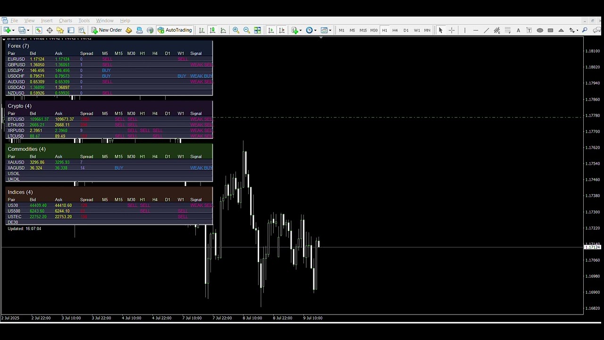Open the File menu
The width and height of the screenshot is (604, 340).
pyautogui.click(x=14, y=21)
